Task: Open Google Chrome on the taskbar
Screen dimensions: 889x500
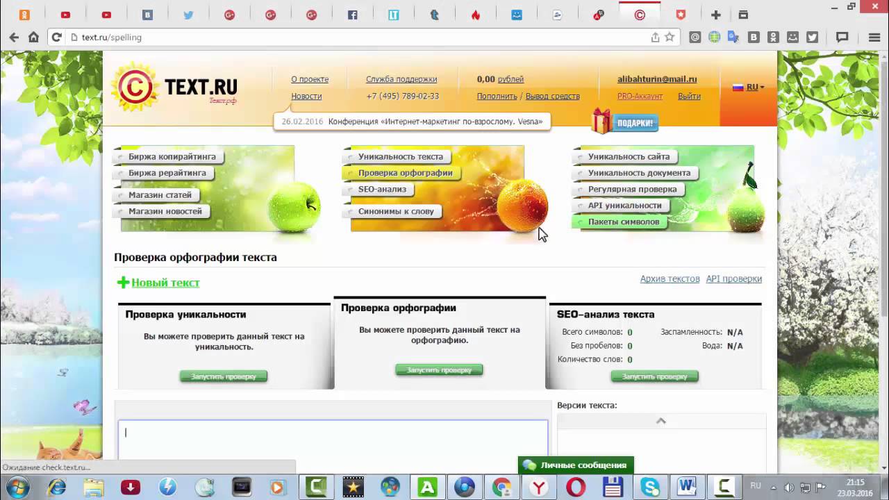Action: tap(501, 487)
